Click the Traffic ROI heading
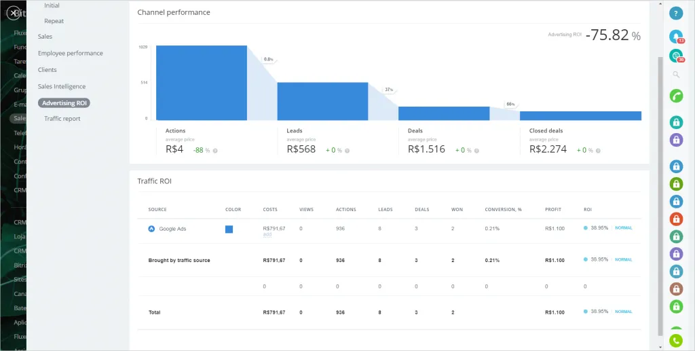The width and height of the screenshot is (695, 351). point(154,181)
